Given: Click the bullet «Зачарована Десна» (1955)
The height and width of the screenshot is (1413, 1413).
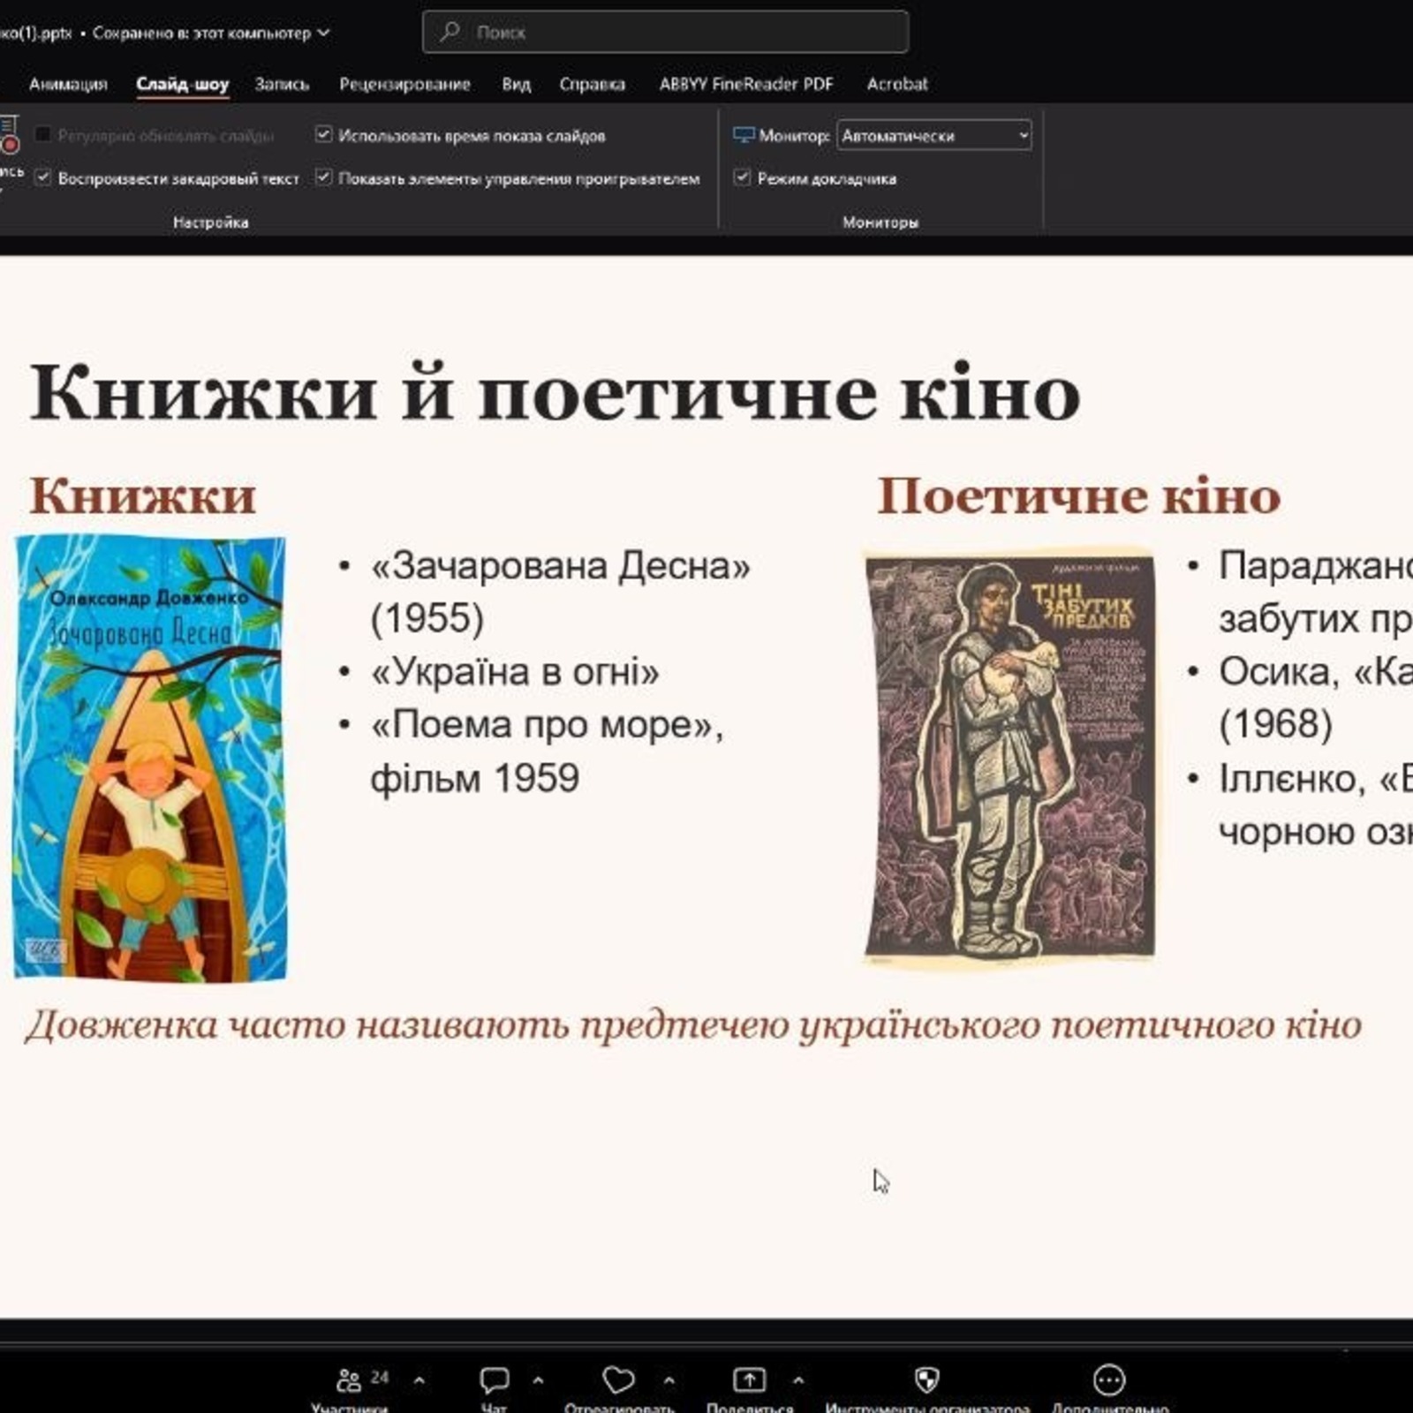Looking at the screenshot, I should coord(560,592).
